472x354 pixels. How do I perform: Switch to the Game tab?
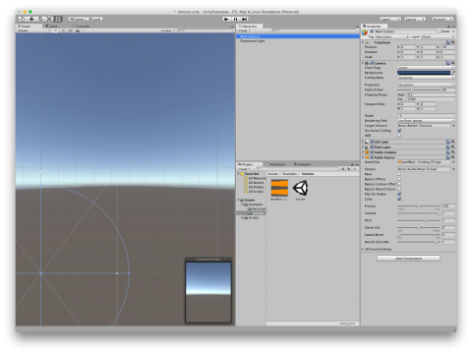click(52, 26)
